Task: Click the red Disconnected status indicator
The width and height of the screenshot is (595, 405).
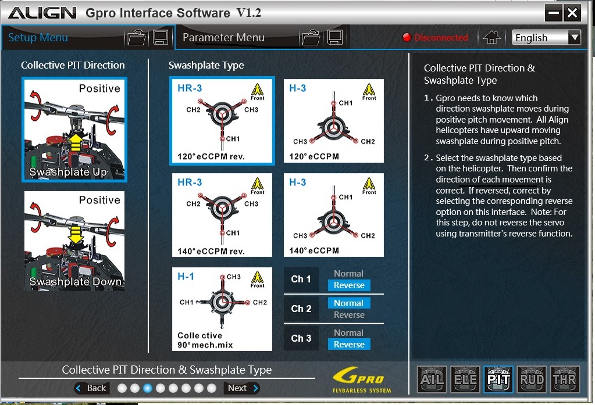Action: [x=435, y=38]
